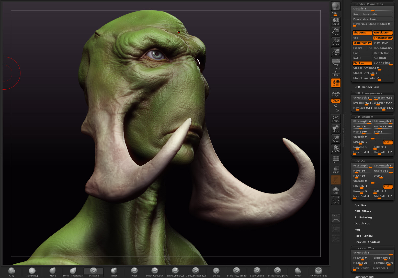Select the Dam_Standard brush
Screen dimensions: 398x278
196,272
